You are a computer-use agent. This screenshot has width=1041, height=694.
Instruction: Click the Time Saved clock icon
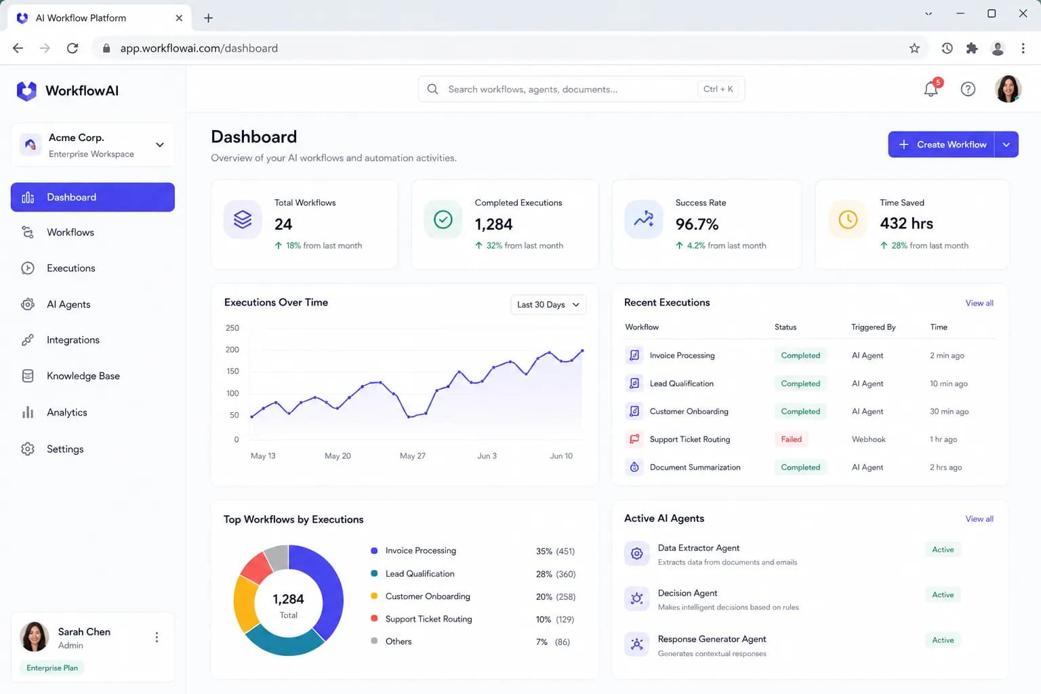pyautogui.click(x=848, y=220)
